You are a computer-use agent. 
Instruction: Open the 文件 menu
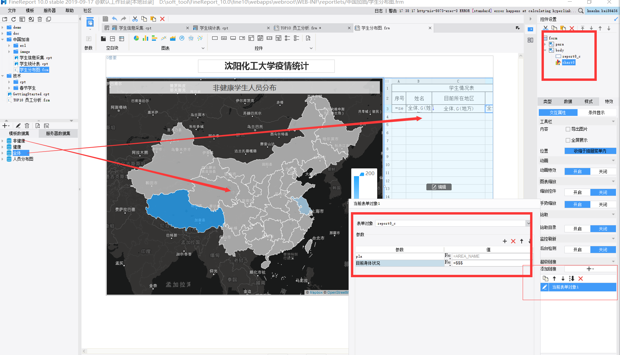click(x=12, y=11)
